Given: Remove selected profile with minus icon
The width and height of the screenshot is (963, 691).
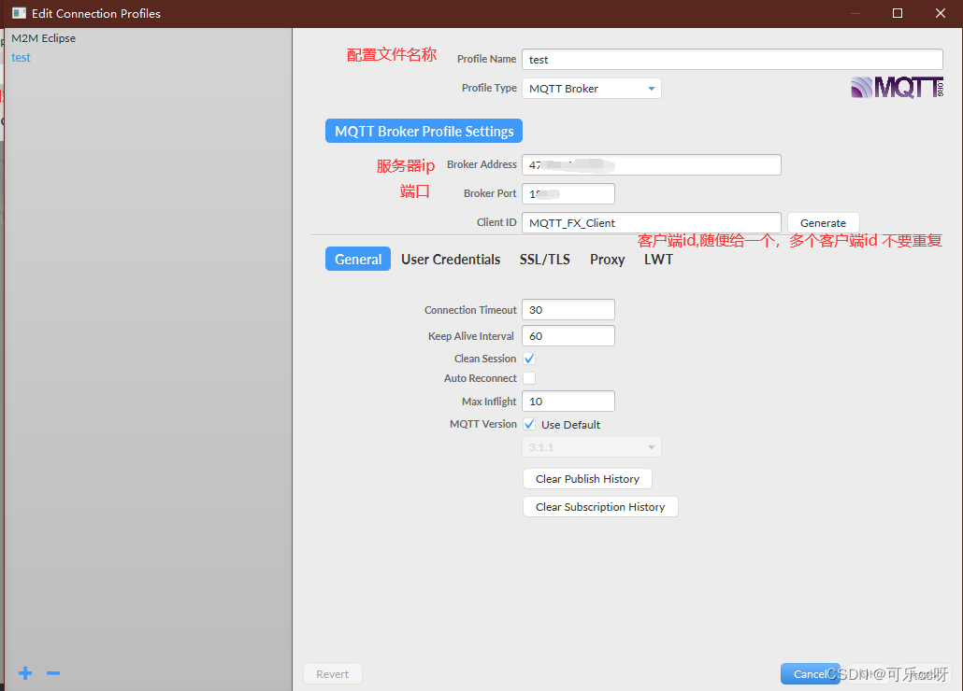Looking at the screenshot, I should [x=53, y=673].
